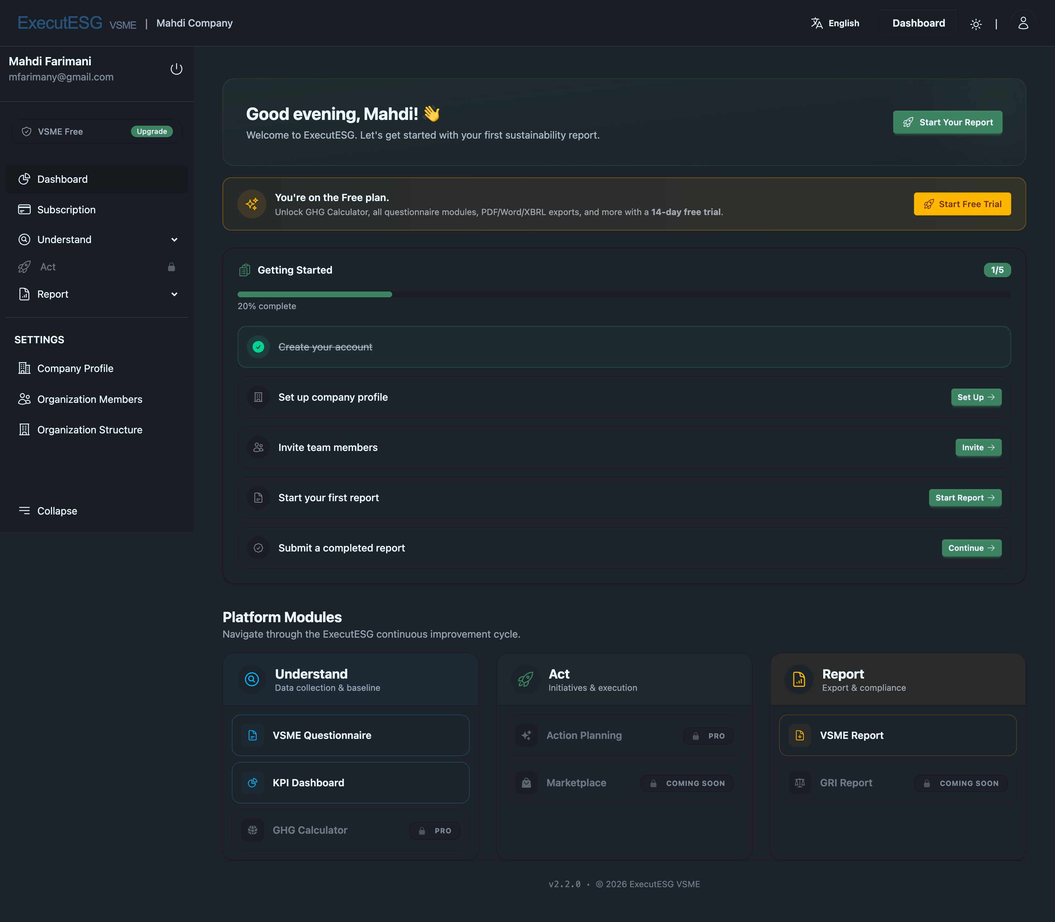Click the sparkle icon in Free plan banner
Viewport: 1055px width, 922px height.
tap(252, 204)
